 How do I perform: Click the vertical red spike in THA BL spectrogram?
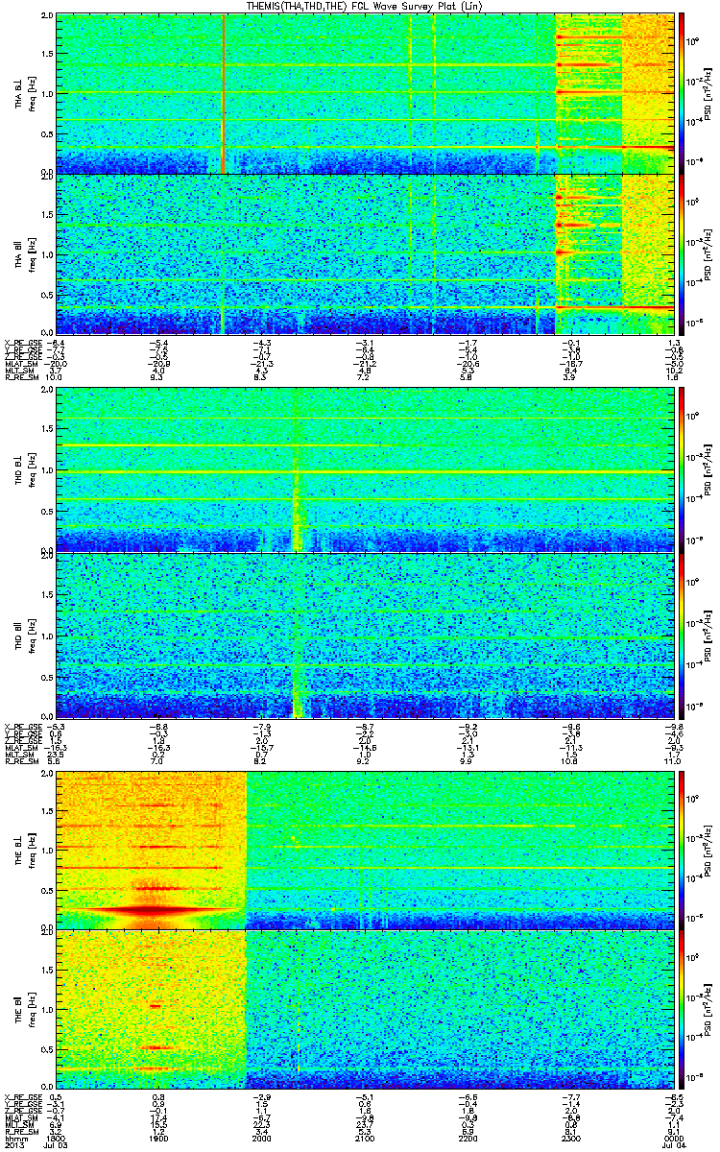(222, 93)
